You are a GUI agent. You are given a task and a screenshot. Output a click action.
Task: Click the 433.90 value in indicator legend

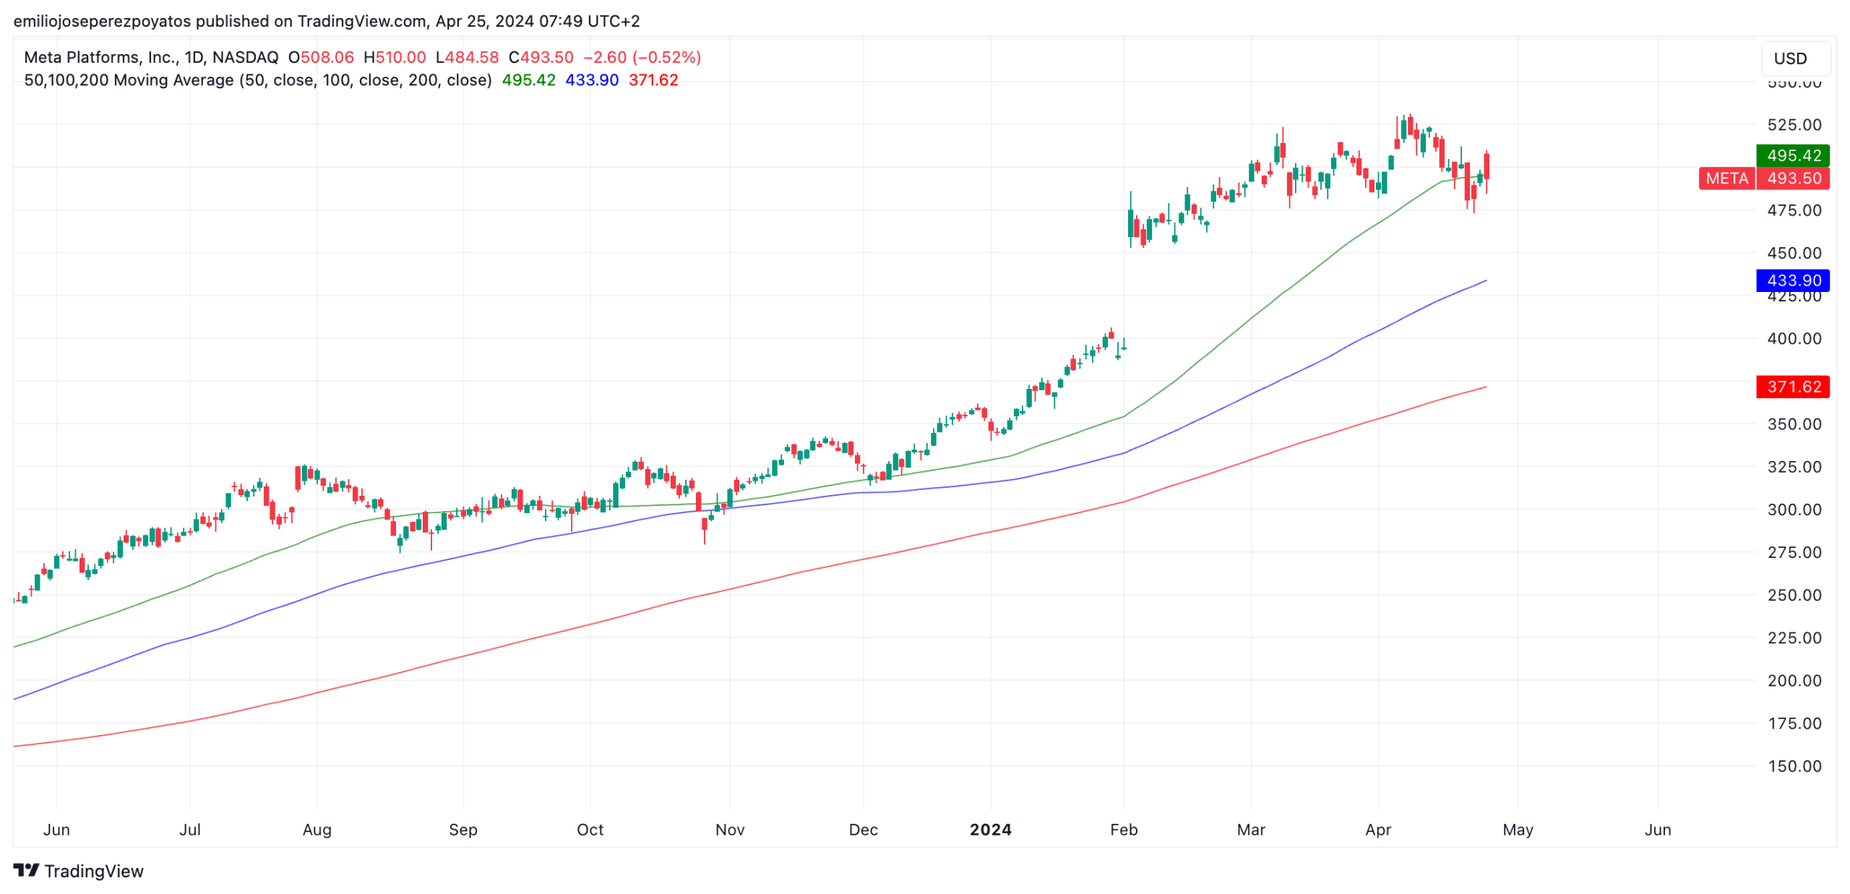pos(592,80)
